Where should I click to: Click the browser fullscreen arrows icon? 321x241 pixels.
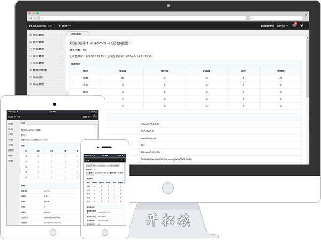click(307, 14)
